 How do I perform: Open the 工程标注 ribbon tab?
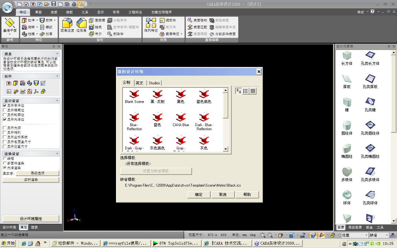pyautogui.click(x=135, y=12)
